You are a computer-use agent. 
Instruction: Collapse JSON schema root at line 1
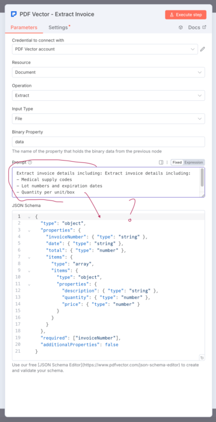pyautogui.click(x=29, y=217)
